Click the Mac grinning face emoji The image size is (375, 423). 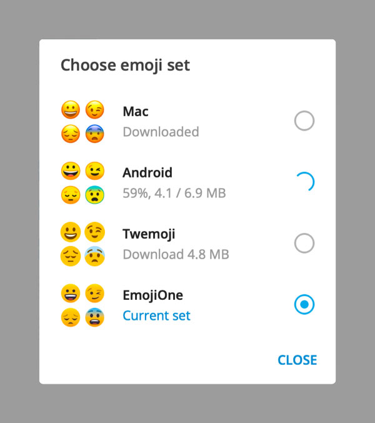(x=71, y=110)
